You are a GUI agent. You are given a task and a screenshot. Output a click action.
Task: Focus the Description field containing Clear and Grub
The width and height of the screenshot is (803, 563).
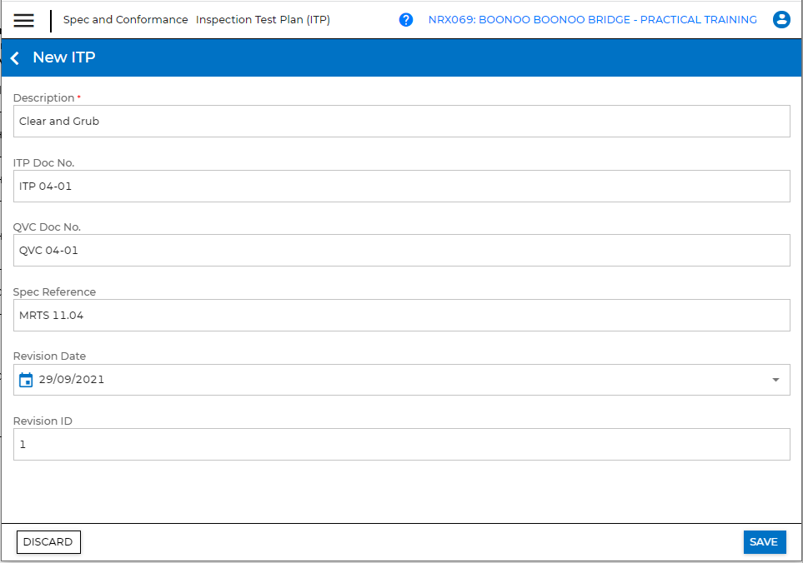click(x=401, y=122)
